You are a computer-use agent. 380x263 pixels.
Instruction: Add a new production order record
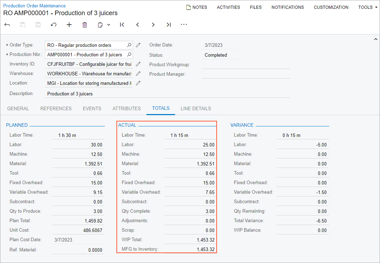[x=69, y=25]
